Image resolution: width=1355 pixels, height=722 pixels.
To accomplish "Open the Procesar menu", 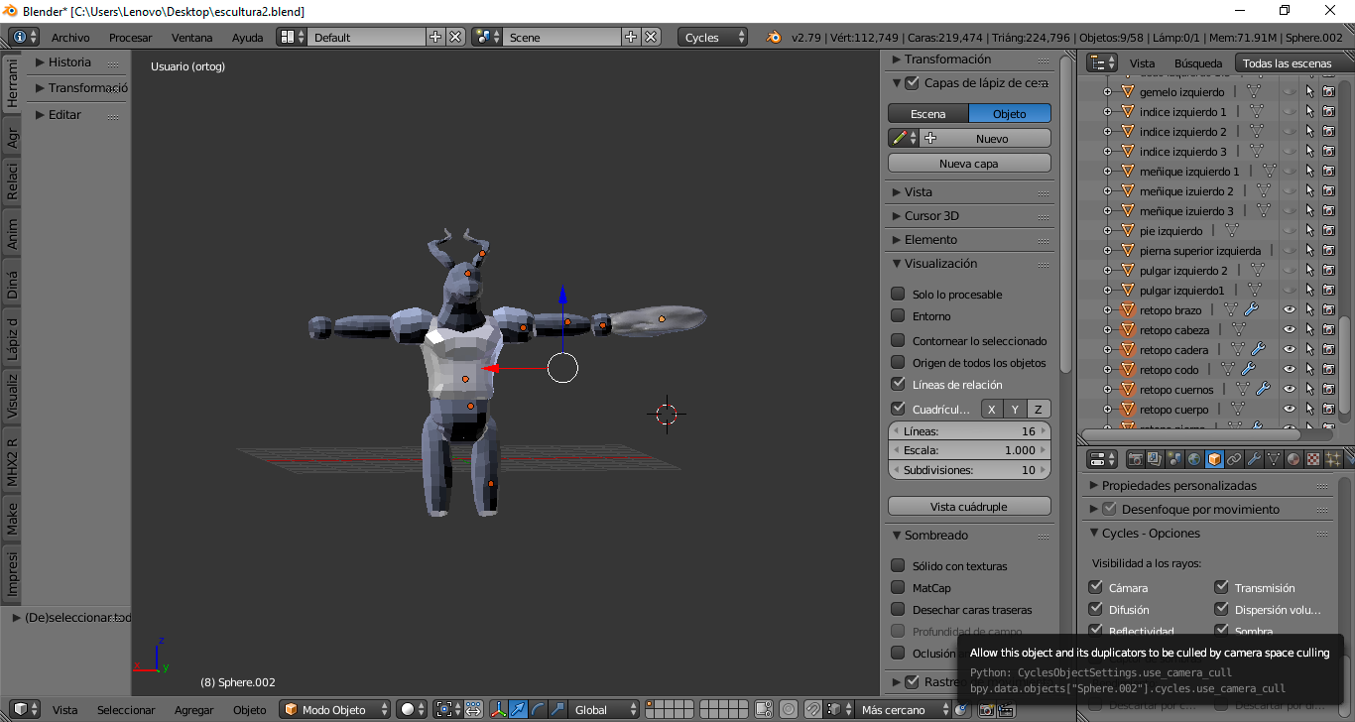I will [130, 38].
